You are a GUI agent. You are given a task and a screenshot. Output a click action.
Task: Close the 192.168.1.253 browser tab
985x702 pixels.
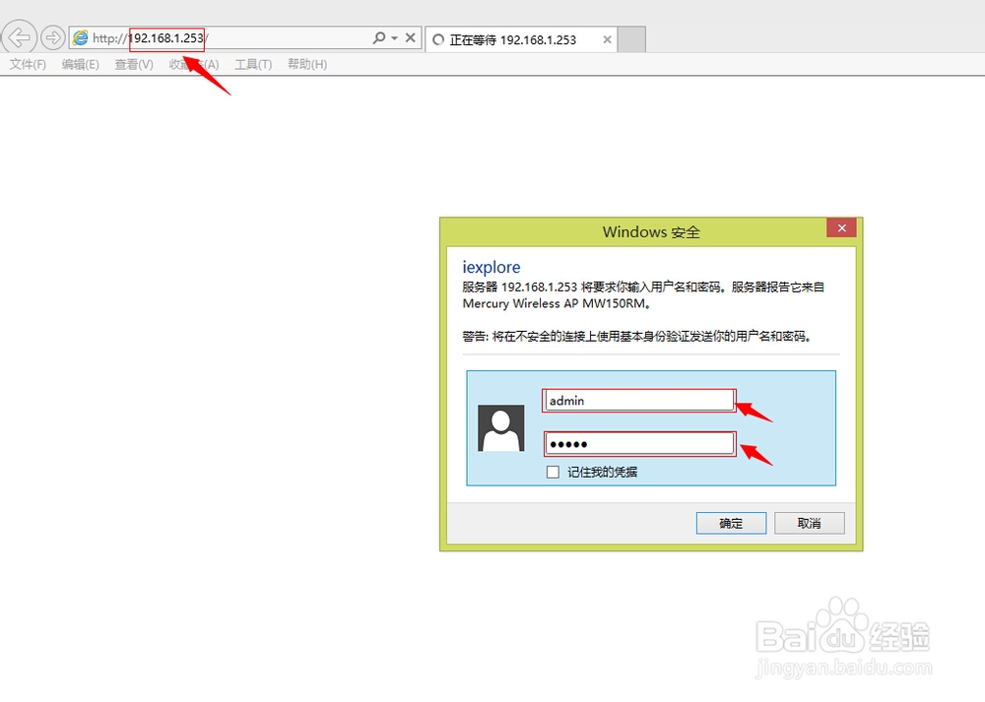(607, 39)
